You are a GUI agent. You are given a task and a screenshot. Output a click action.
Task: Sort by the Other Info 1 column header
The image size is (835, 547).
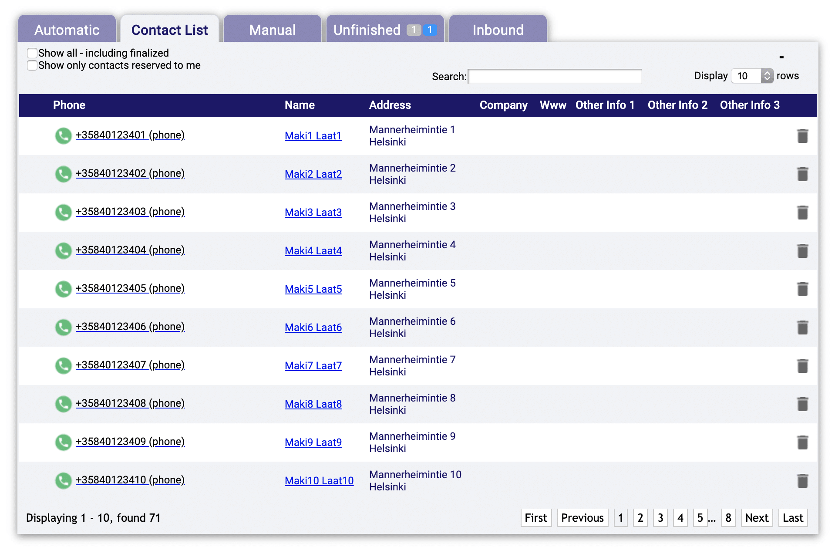(605, 105)
